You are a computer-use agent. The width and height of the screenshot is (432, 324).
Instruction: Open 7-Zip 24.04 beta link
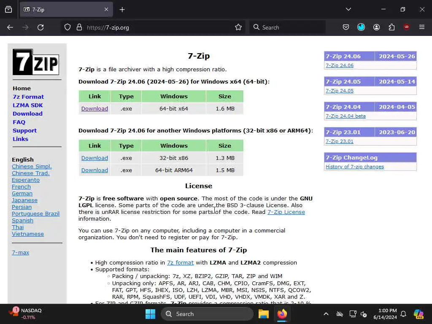pyautogui.click(x=346, y=116)
